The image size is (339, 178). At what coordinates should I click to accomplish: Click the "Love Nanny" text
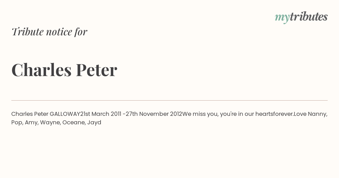(x=310, y=114)
